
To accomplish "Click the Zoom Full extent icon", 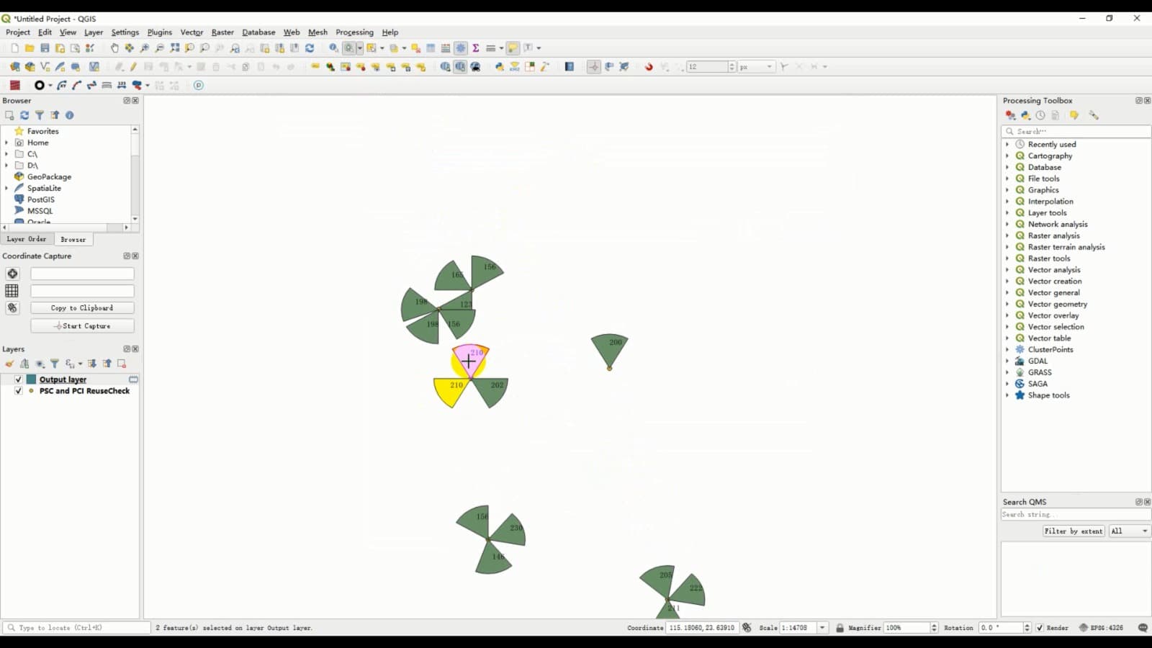I will [x=175, y=48].
